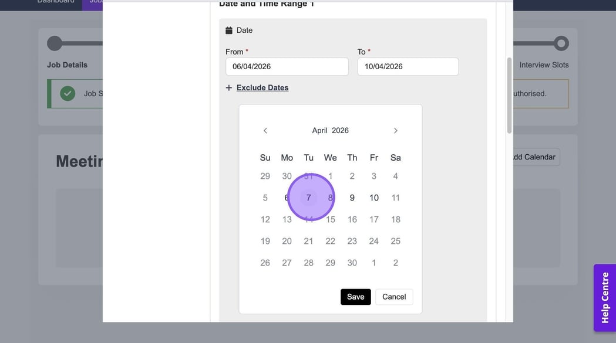Image resolution: width=616 pixels, height=343 pixels.
Task: Click the From date field
Action: click(x=287, y=67)
